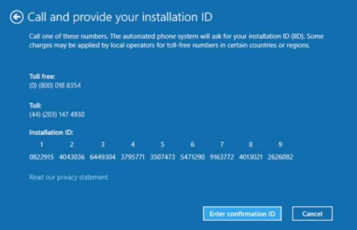Click column number 5 above ID blocks

[162, 145]
